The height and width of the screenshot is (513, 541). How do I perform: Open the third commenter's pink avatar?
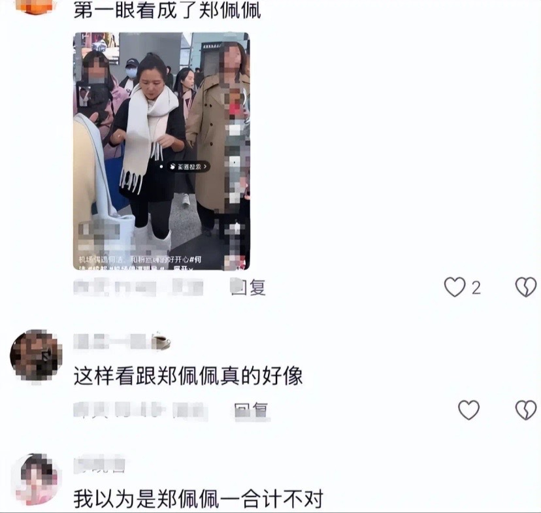[37, 479]
